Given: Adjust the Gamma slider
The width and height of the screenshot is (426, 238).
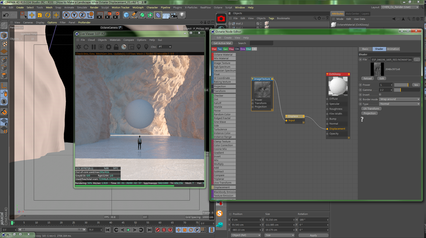Looking at the screenshot, I should pos(407,90).
